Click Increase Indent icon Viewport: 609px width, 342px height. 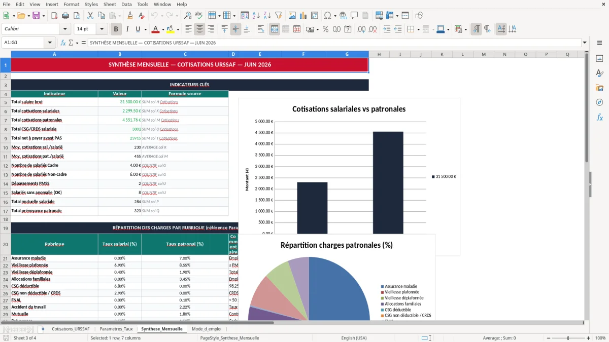click(x=387, y=29)
